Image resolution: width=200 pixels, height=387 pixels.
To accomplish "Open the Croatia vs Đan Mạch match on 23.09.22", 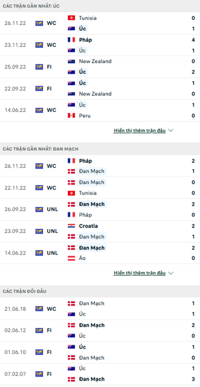I will pyautogui.click(x=100, y=231).
